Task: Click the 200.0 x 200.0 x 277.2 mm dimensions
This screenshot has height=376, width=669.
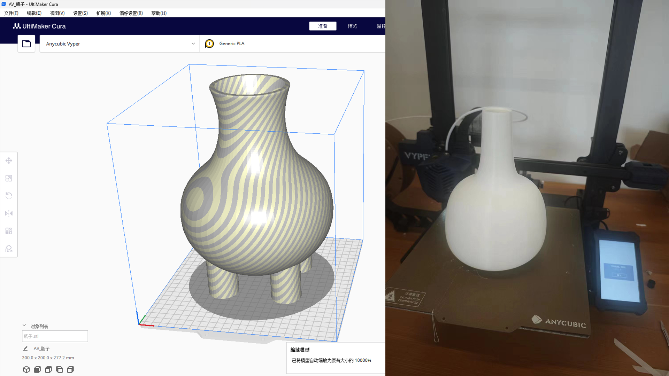Action: pyautogui.click(x=48, y=358)
